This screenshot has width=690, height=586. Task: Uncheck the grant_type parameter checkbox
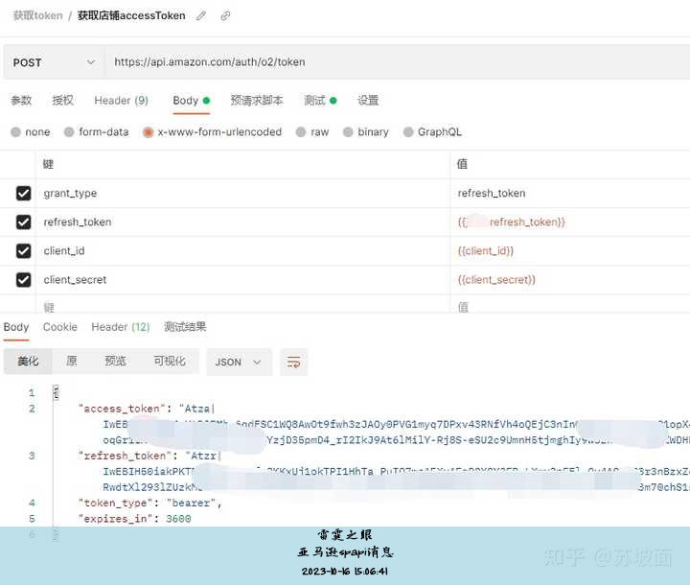(x=23, y=194)
